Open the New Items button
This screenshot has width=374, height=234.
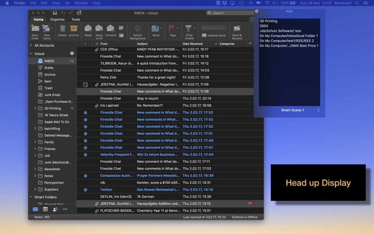click(x=46, y=32)
